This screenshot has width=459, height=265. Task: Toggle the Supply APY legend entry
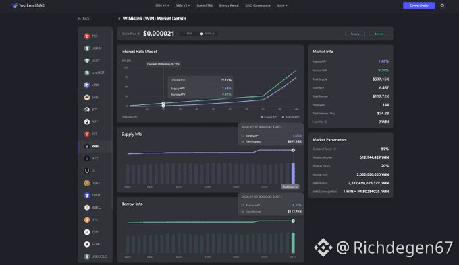pos(269,117)
